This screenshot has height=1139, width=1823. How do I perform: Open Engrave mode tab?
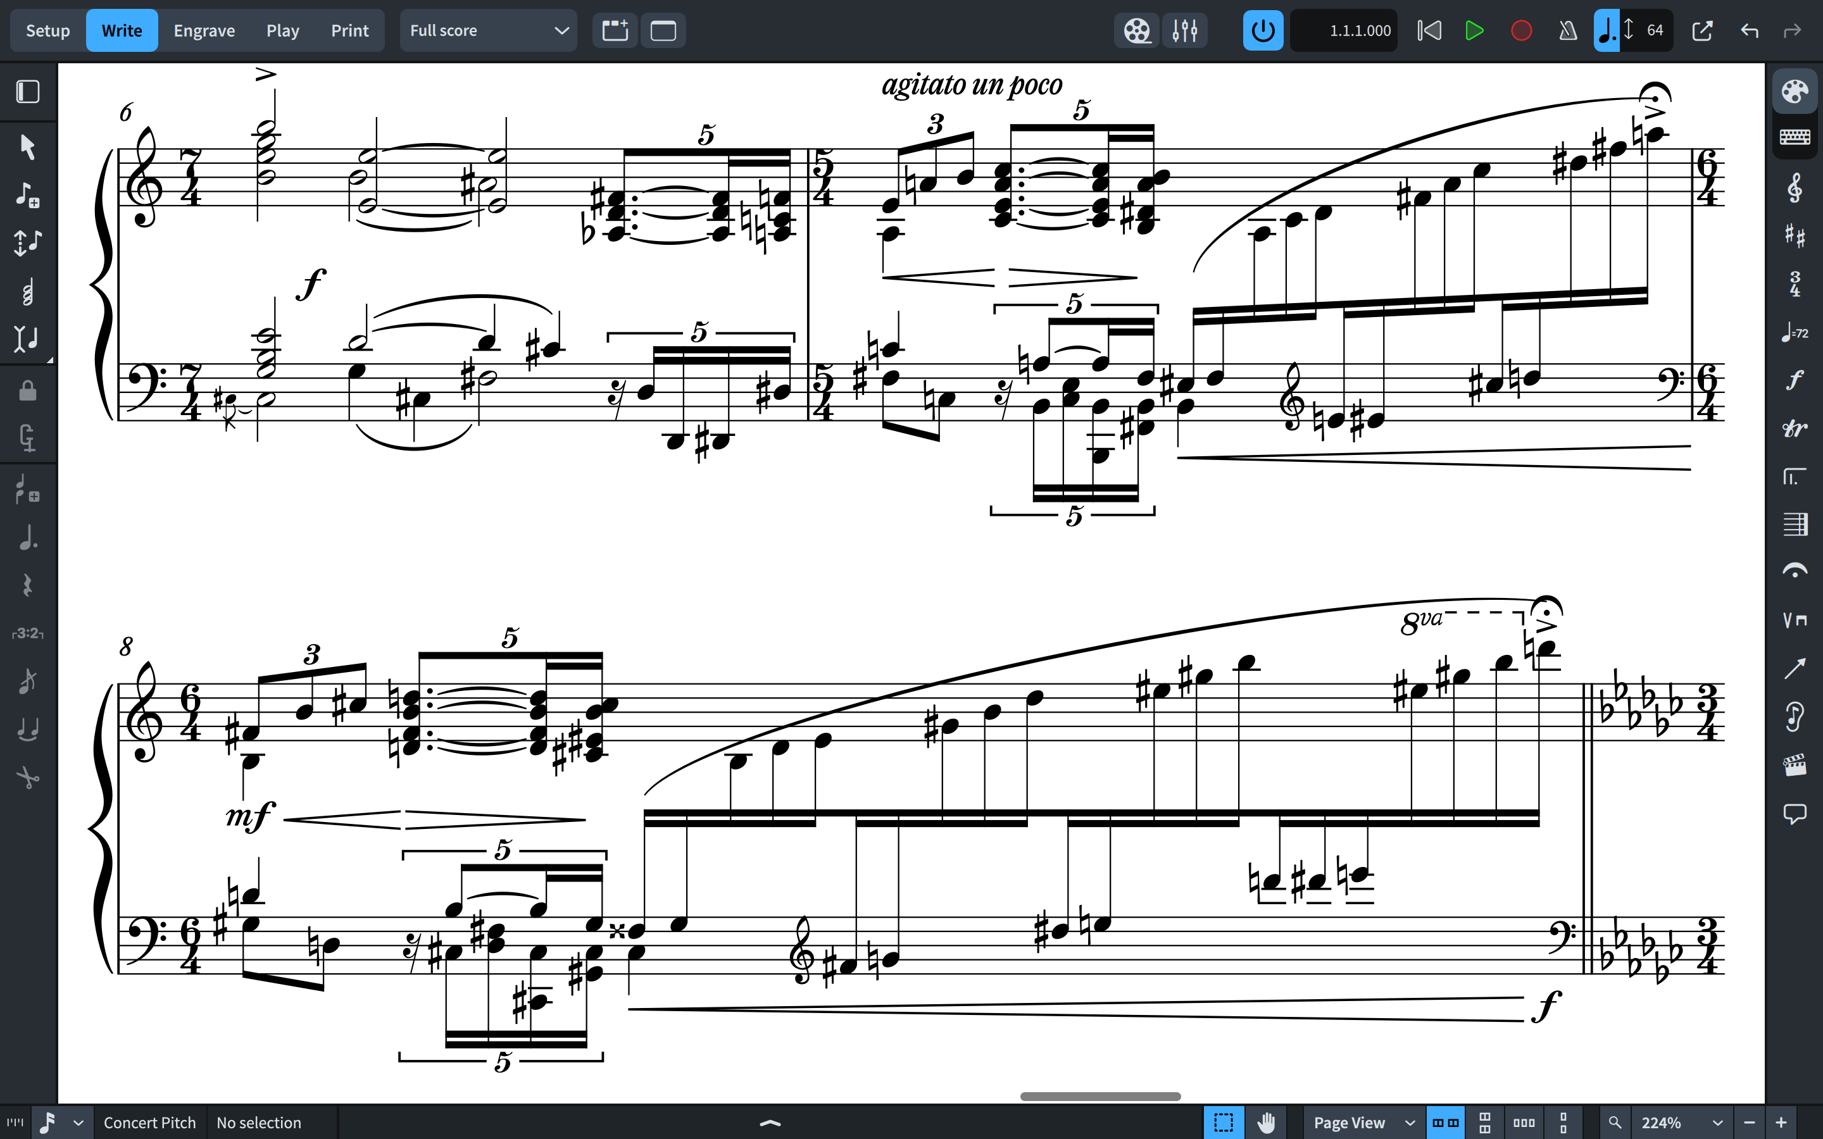204,31
